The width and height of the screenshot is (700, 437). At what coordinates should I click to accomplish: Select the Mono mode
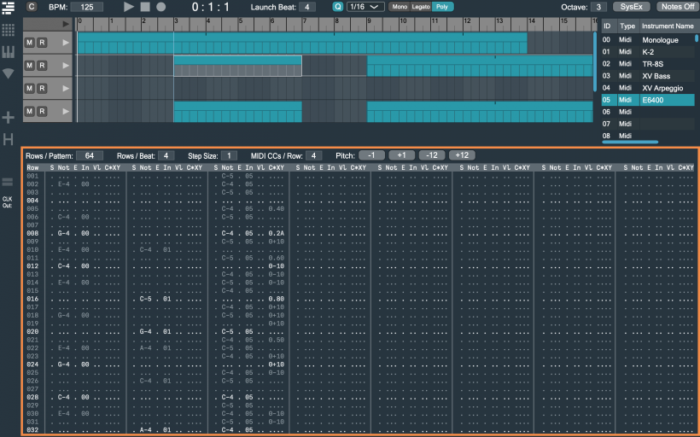[400, 7]
